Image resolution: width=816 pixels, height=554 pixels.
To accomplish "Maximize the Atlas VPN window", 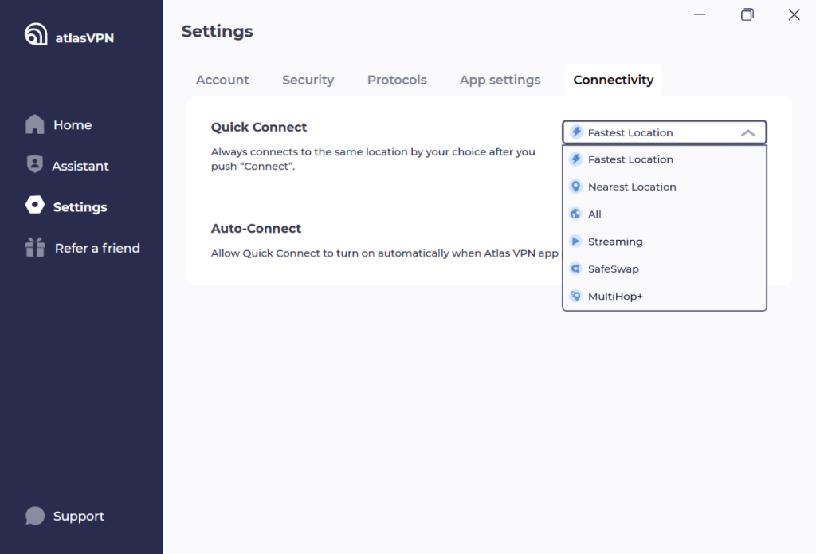I will click(747, 14).
